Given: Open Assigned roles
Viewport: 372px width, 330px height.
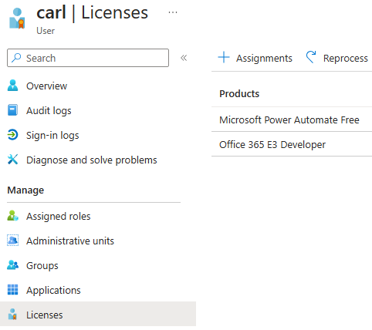Looking at the screenshot, I should tap(59, 217).
